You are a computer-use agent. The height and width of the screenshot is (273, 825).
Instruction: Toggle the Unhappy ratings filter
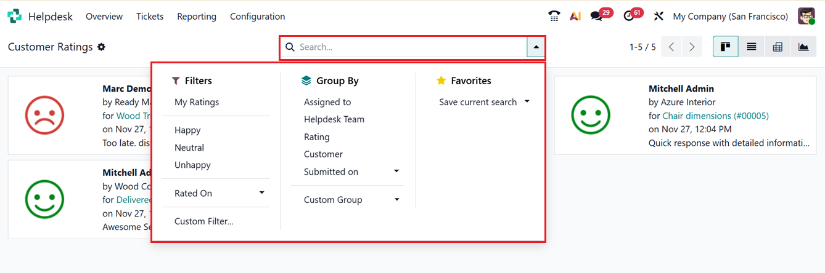click(x=192, y=165)
